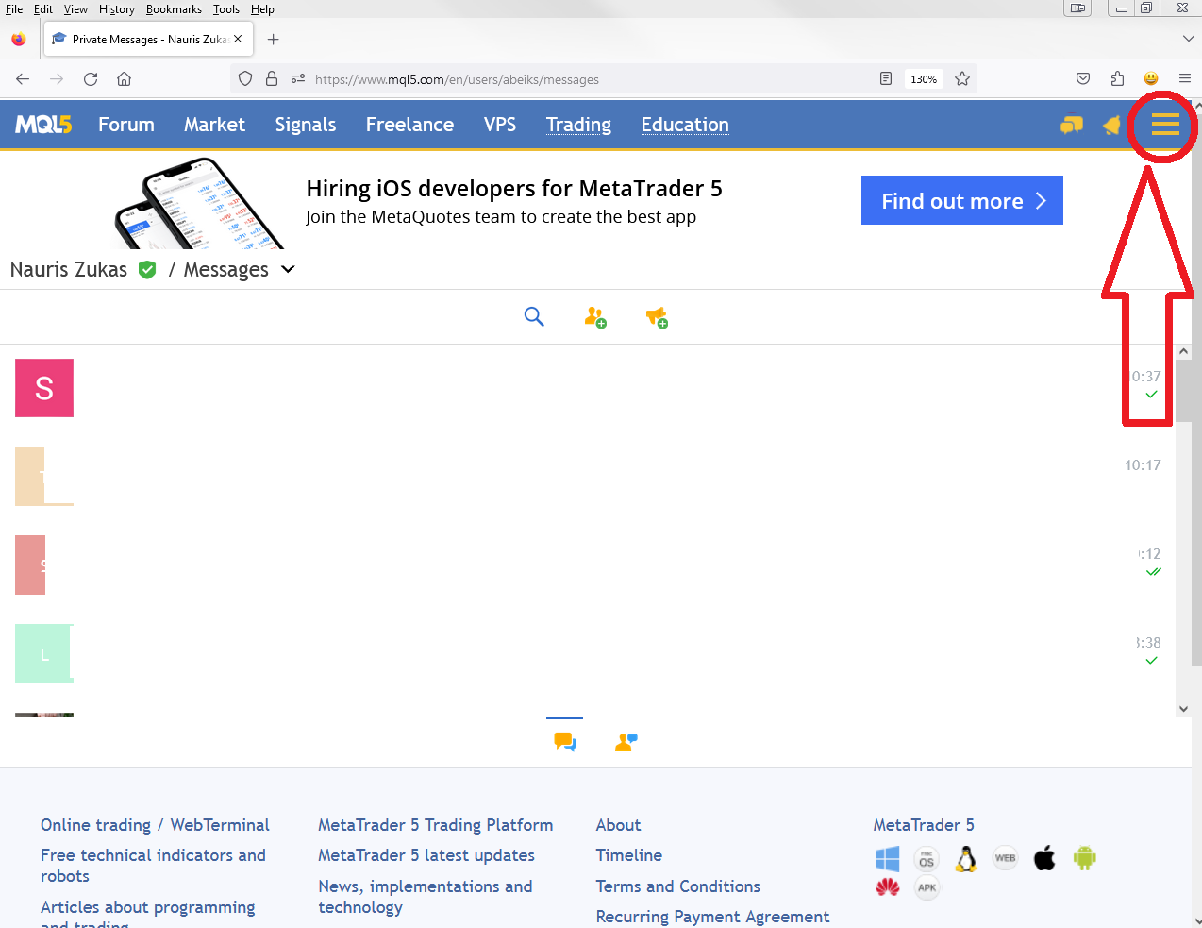
Task: Go to the Forum section
Action: pyautogui.click(x=126, y=125)
